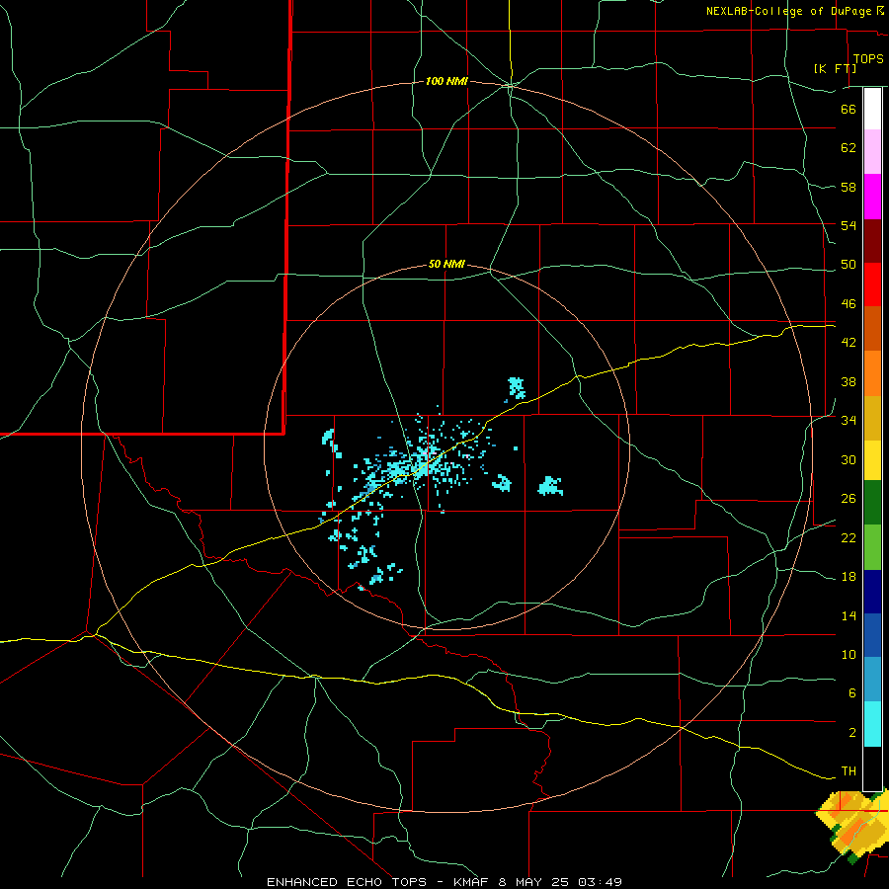
Task: Click the magenta 58 kft legend swatch
Action: 872,197
